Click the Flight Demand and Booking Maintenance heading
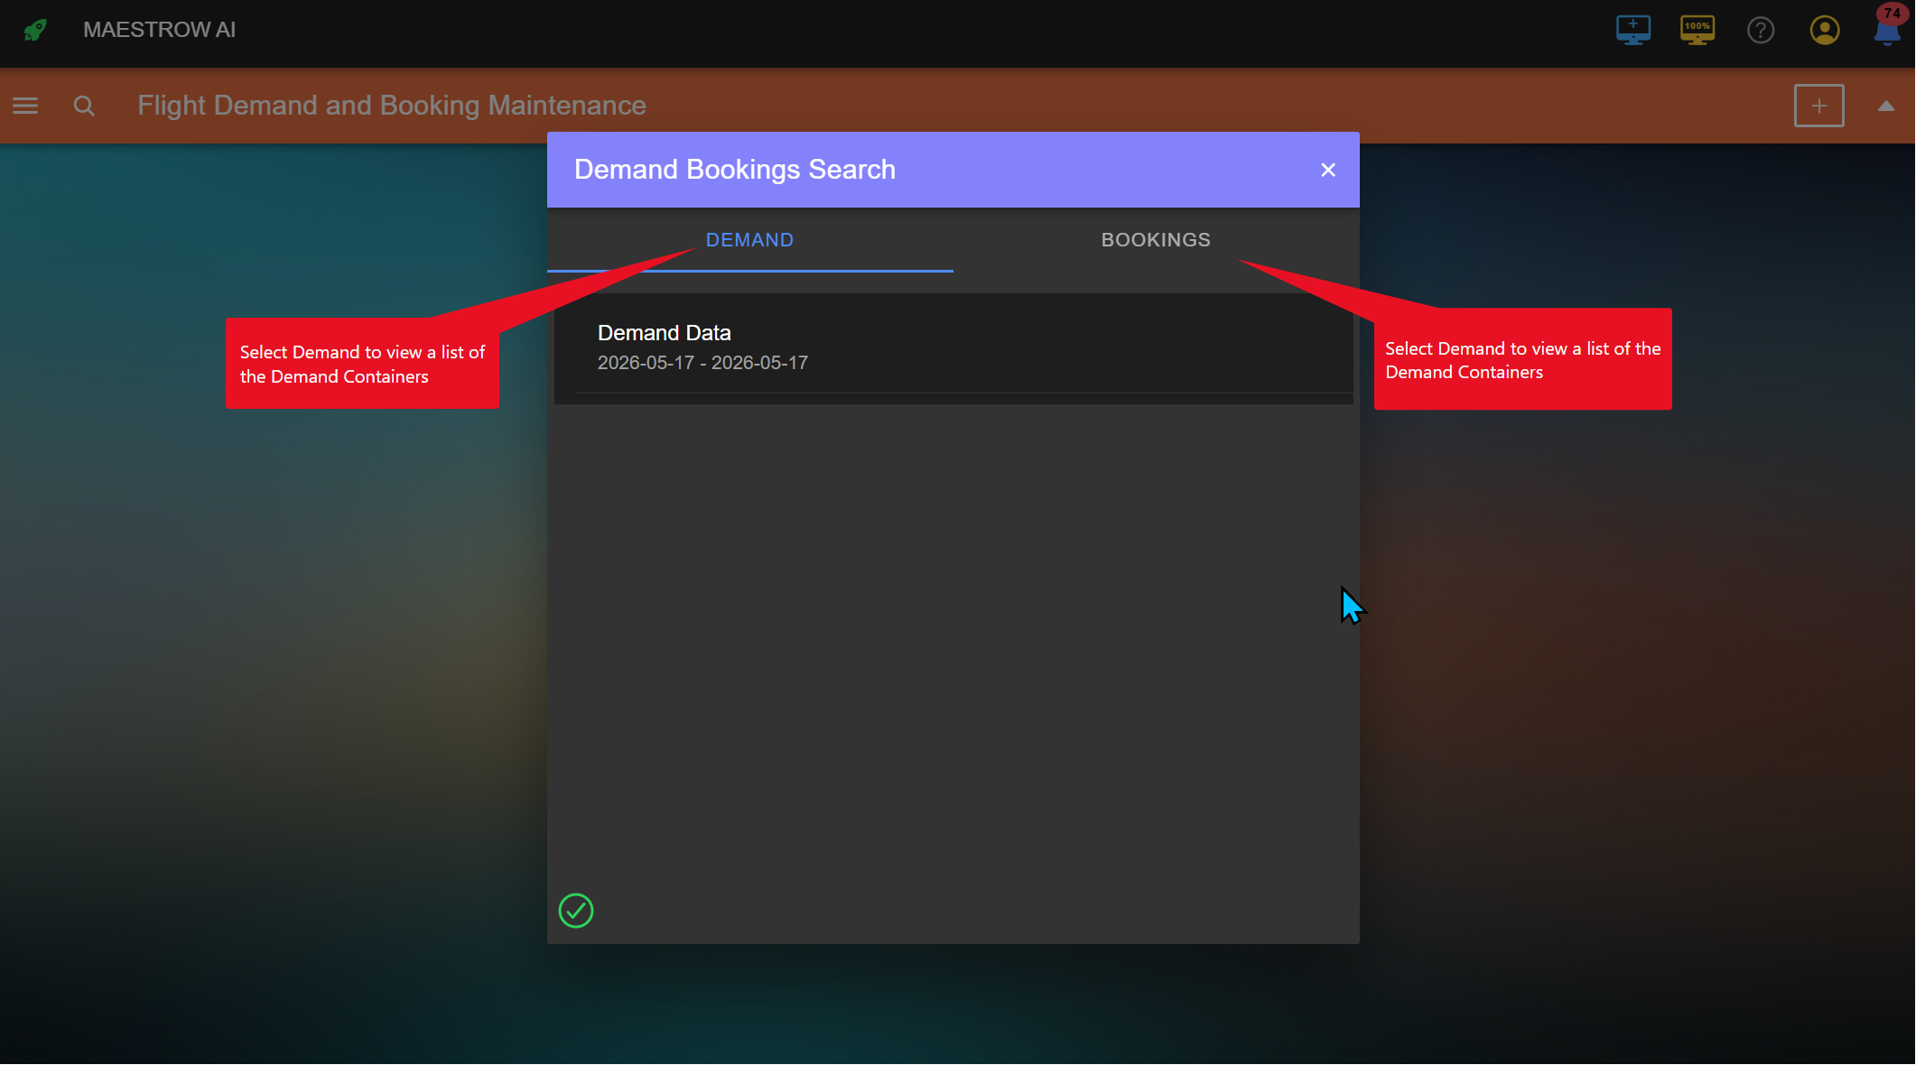 392,106
